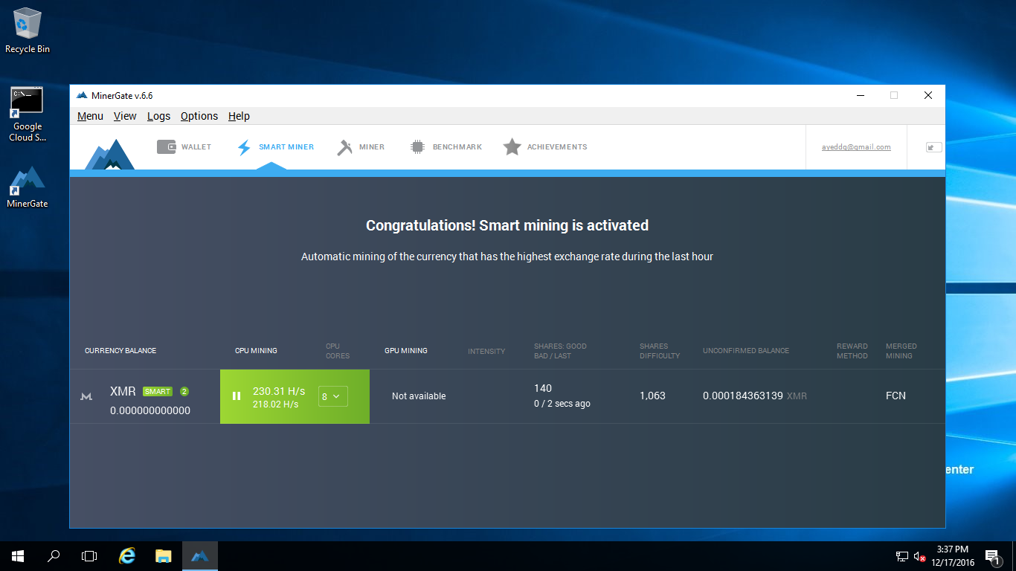Pause CPU mining for XMR

[237, 396]
